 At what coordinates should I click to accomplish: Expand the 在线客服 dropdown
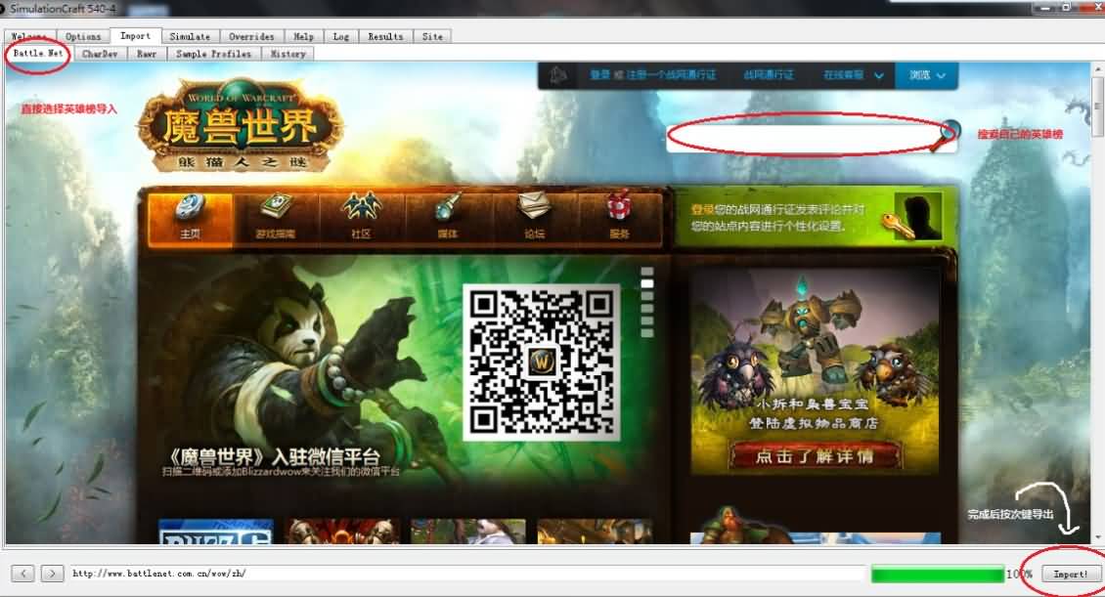(x=853, y=75)
